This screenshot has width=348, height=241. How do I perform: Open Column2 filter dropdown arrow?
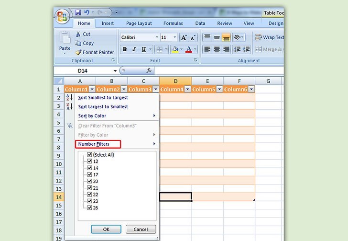coord(124,90)
